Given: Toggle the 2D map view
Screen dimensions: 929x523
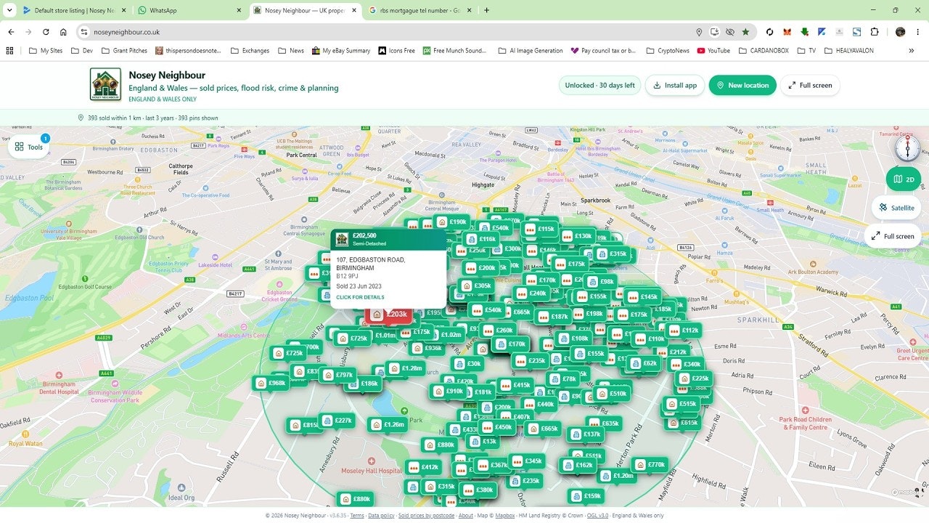Looking at the screenshot, I should click(904, 179).
